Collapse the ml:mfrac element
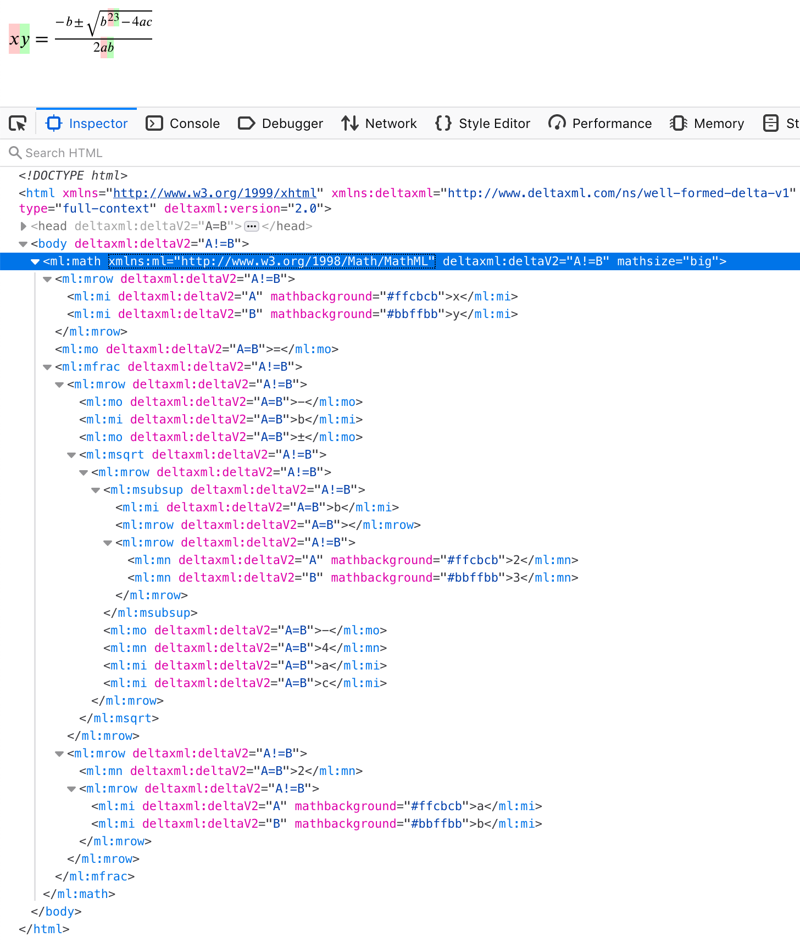Screen dimensions: 800x948 (47, 367)
